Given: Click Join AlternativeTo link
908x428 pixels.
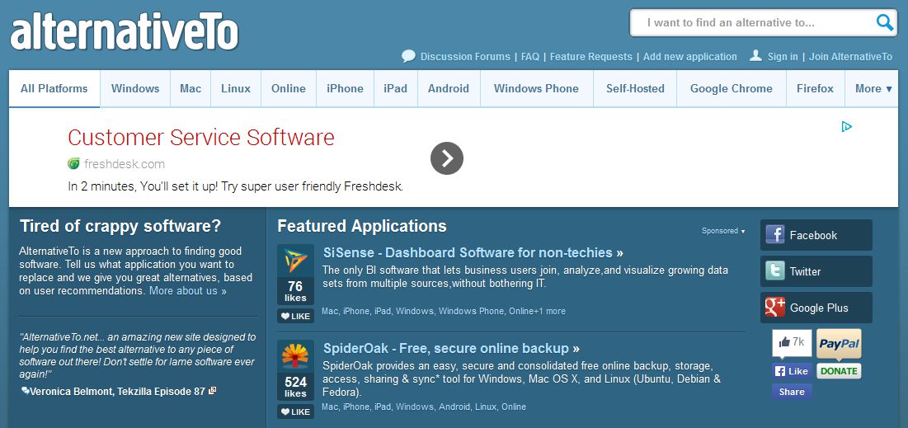Looking at the screenshot, I should pos(850,57).
